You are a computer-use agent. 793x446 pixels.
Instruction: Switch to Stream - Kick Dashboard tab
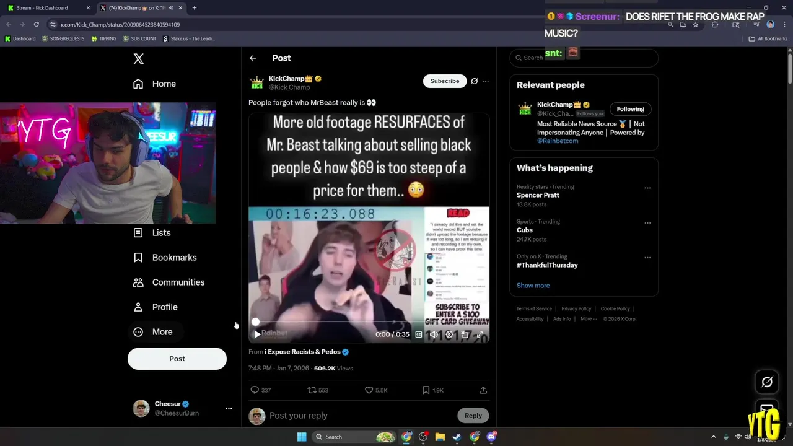point(42,8)
